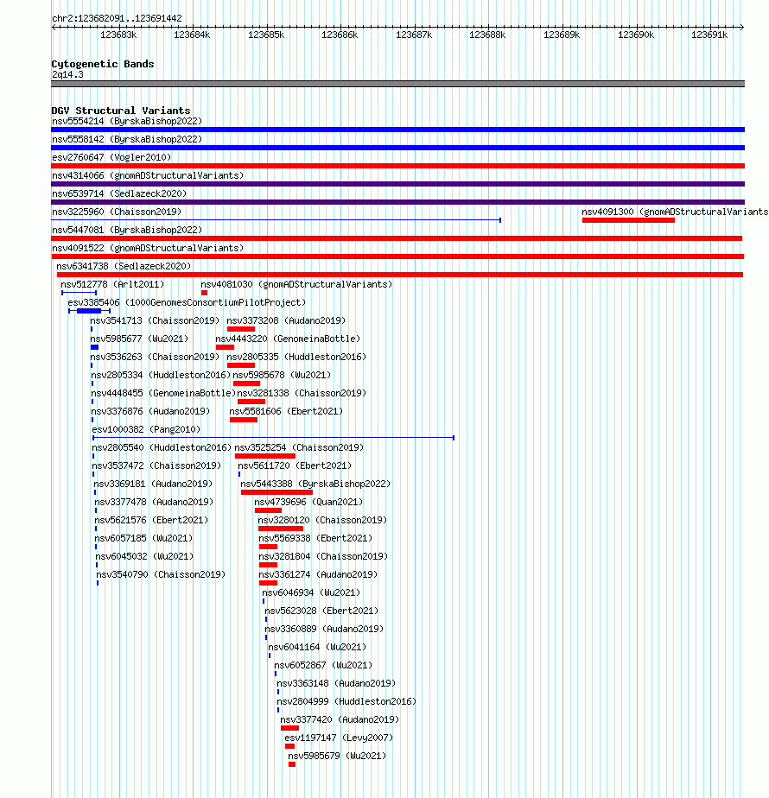Open nsv5623028 (Ebert2021) label

322,611
